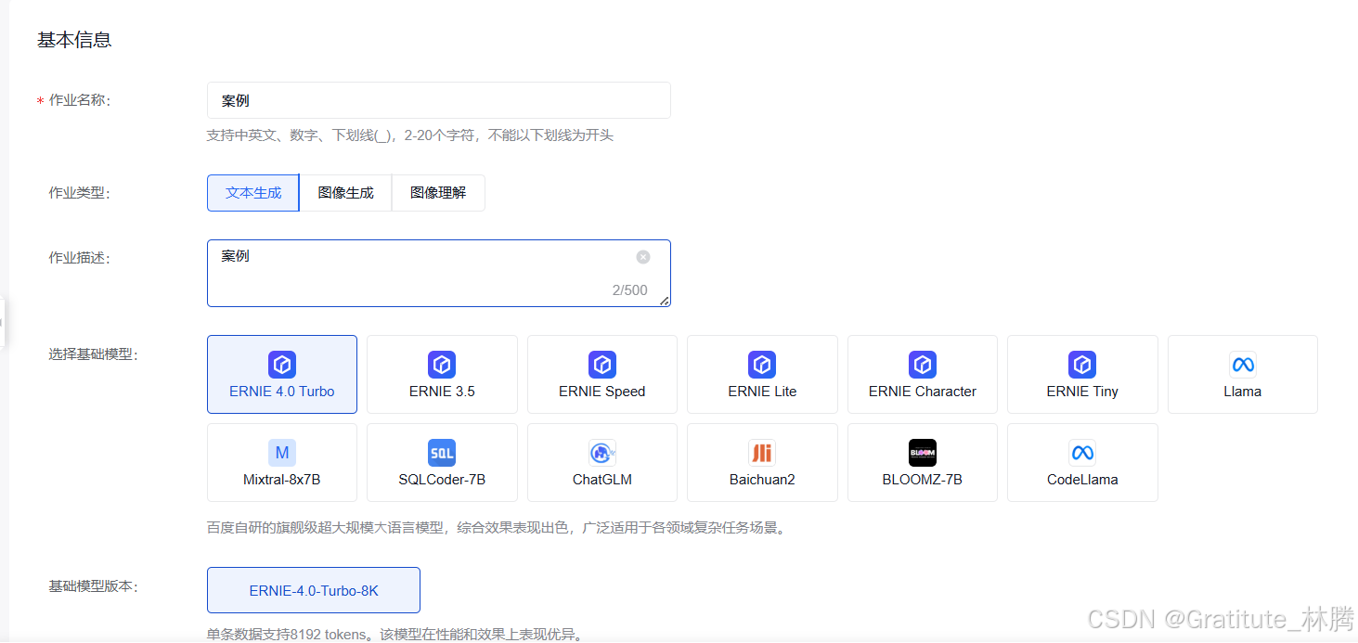Click the ERNIE 3.5 model icon

(442, 365)
